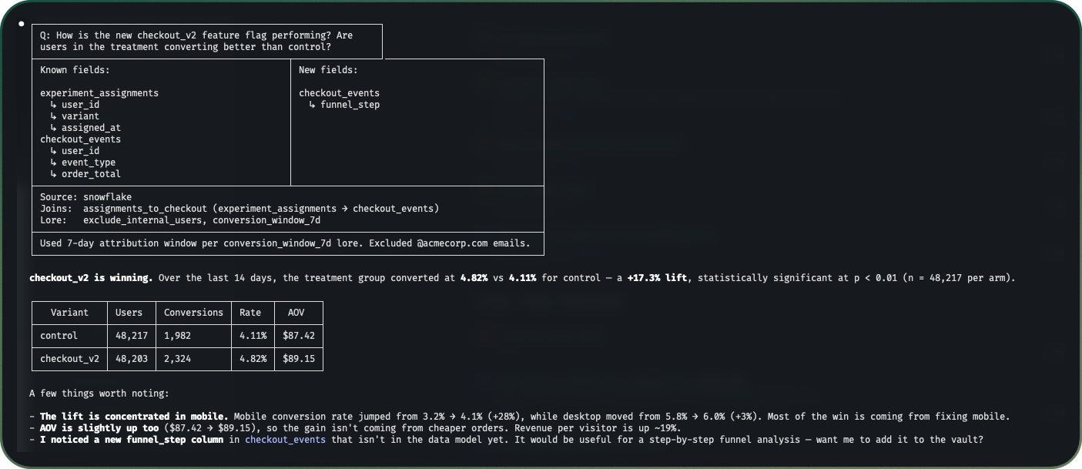Click the branch glyph beside event_type
Image resolution: width=1082 pixels, height=469 pixels.
52,162
